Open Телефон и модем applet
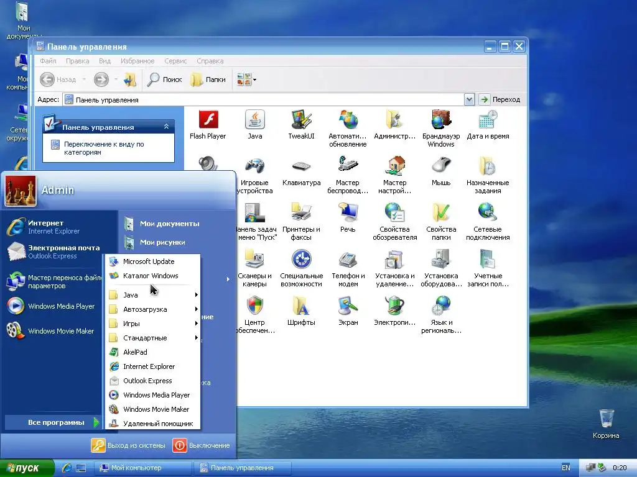The height and width of the screenshot is (477, 637). click(348, 268)
